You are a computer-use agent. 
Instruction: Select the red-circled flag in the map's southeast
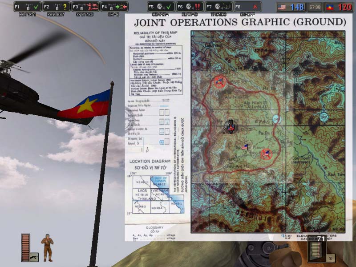tap(266, 154)
